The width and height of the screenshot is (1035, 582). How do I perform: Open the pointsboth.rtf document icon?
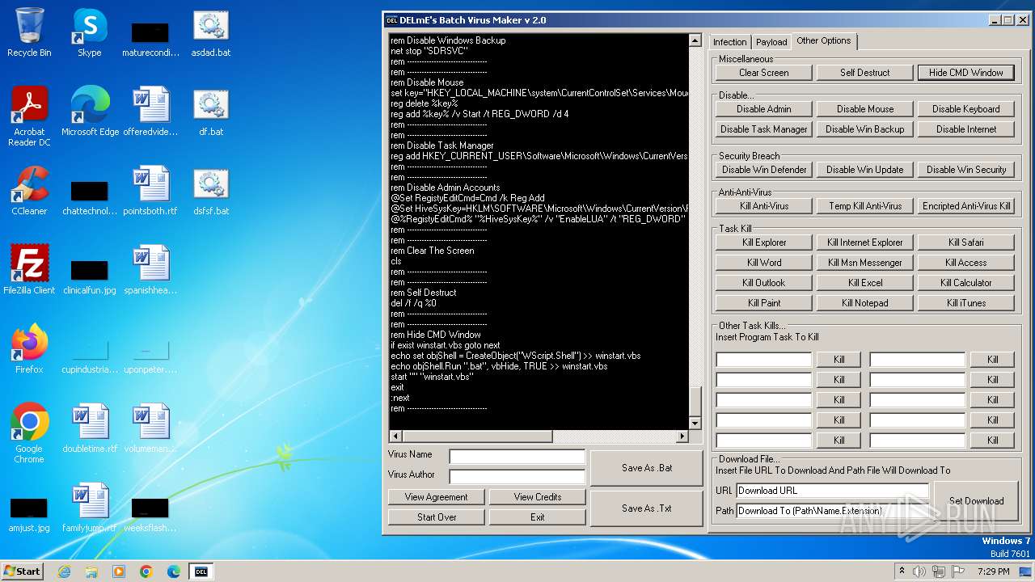[150, 191]
